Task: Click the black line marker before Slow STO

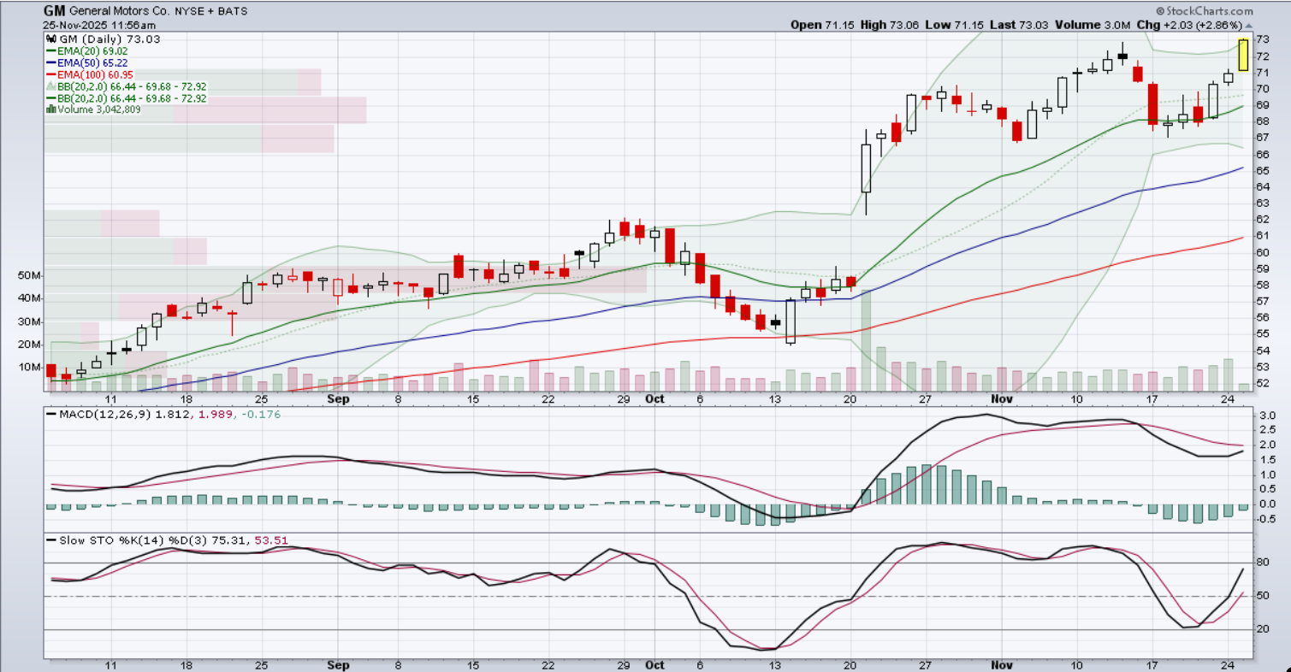Action: [x=50, y=540]
